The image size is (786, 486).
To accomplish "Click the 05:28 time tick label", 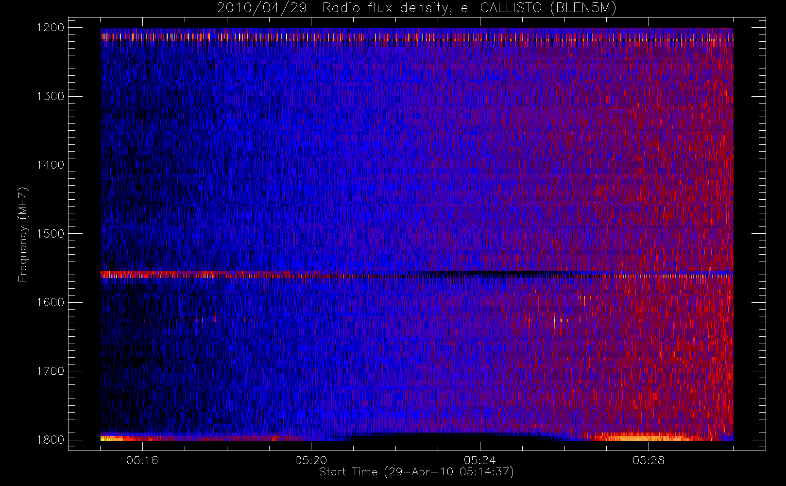I will [649, 460].
